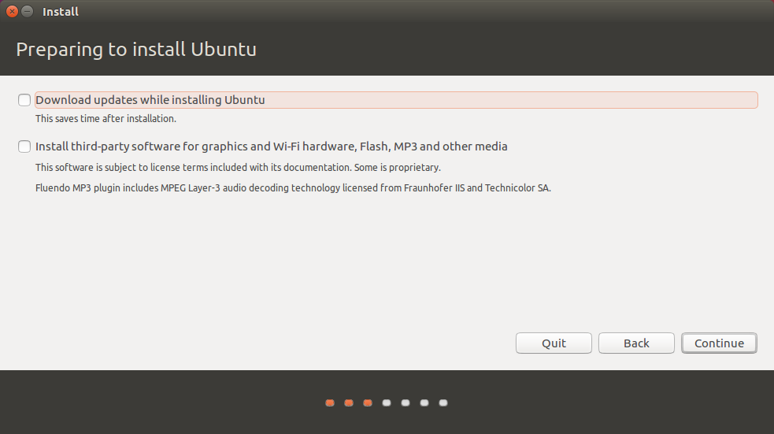Close the Install window
The image size is (774, 434).
click(13, 11)
